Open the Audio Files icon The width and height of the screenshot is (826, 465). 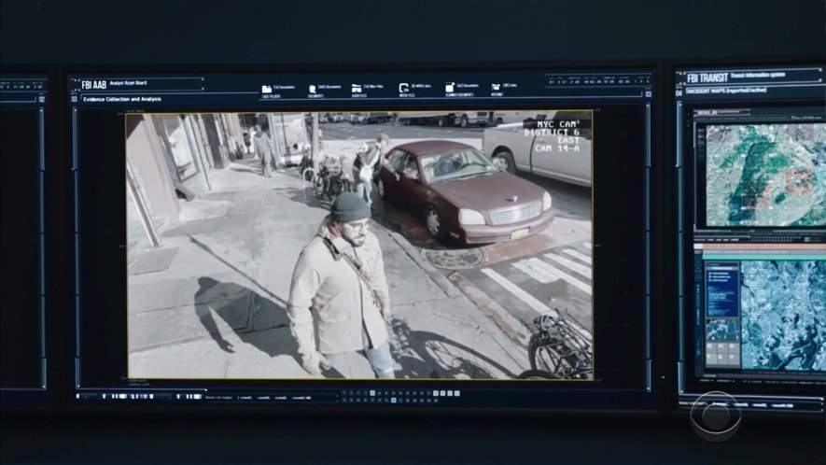[x=358, y=88]
